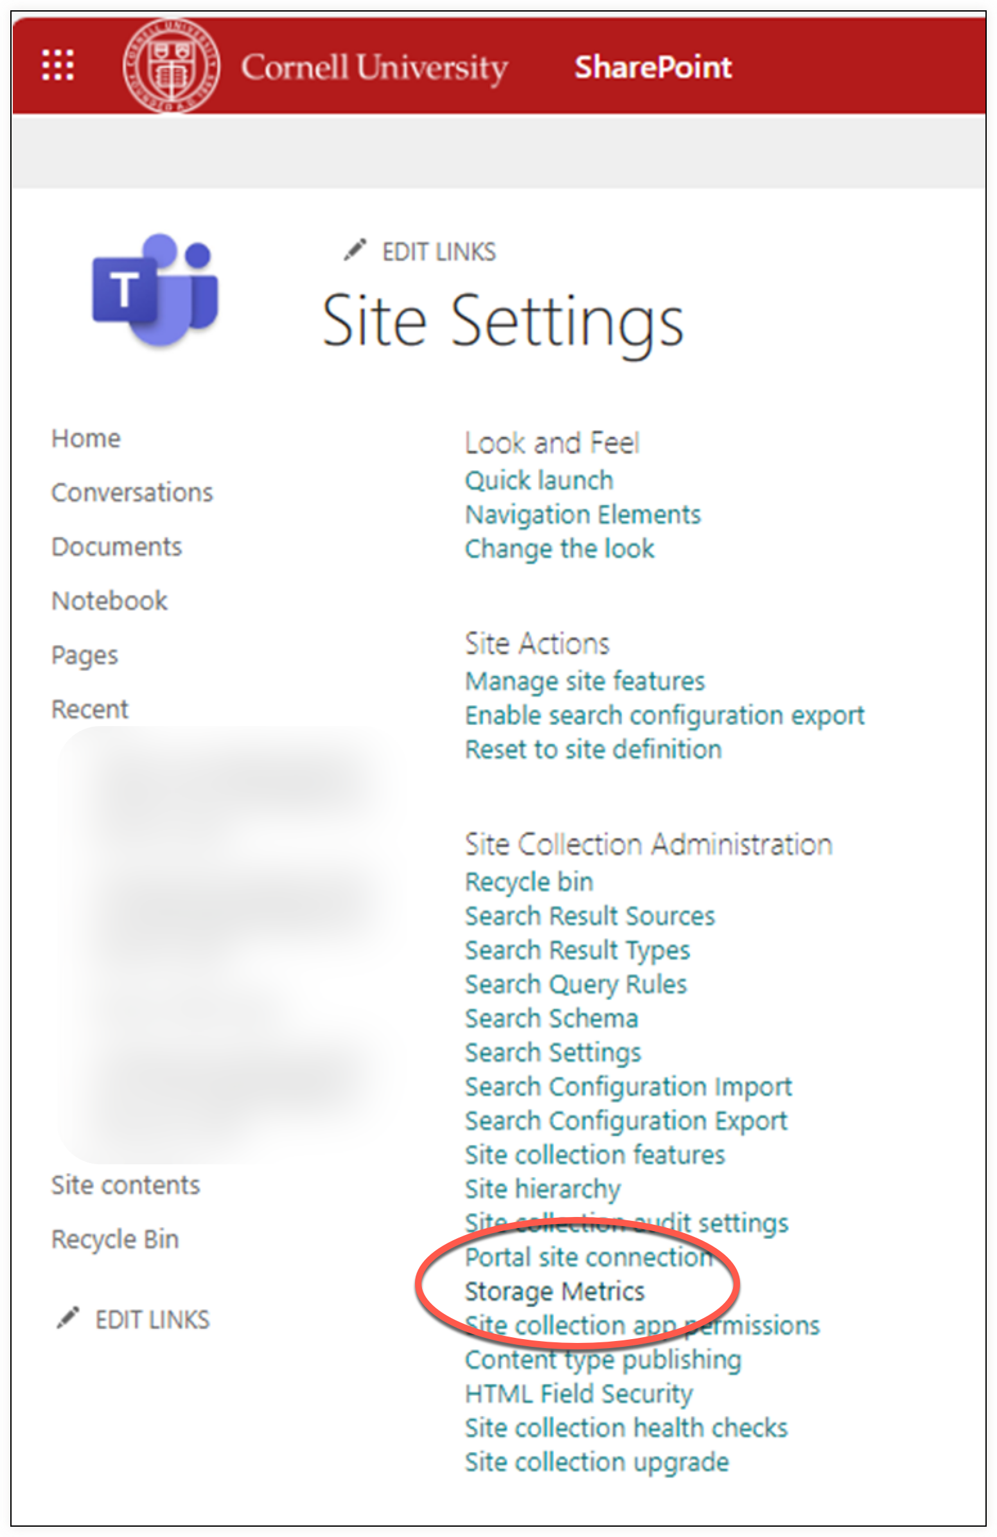Screen dimensions: 997x1537
Task: Click the Microsoft Teams site logo
Action: (157, 290)
